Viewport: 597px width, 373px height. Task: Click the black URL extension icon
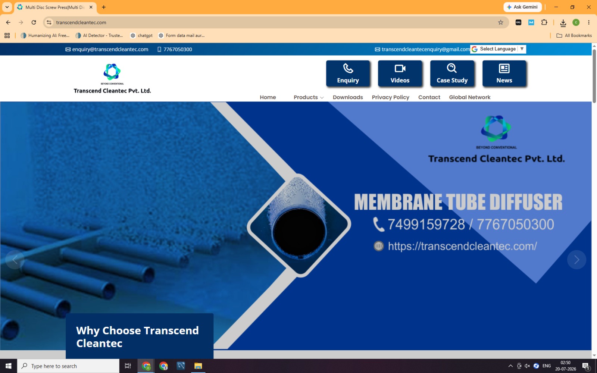point(518,22)
